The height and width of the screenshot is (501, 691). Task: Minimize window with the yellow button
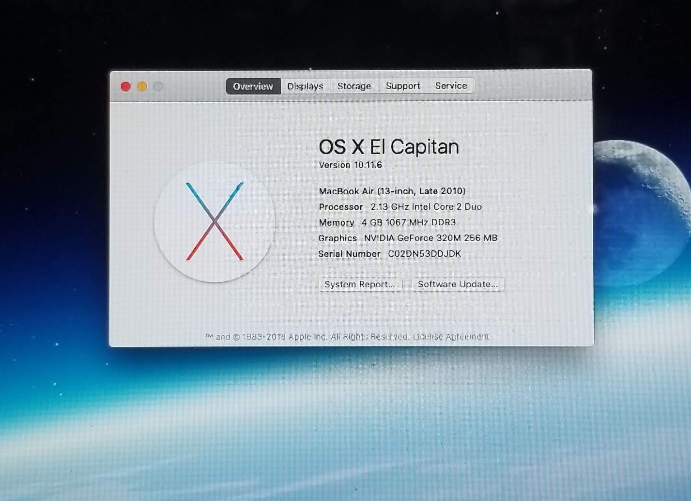[x=142, y=86]
